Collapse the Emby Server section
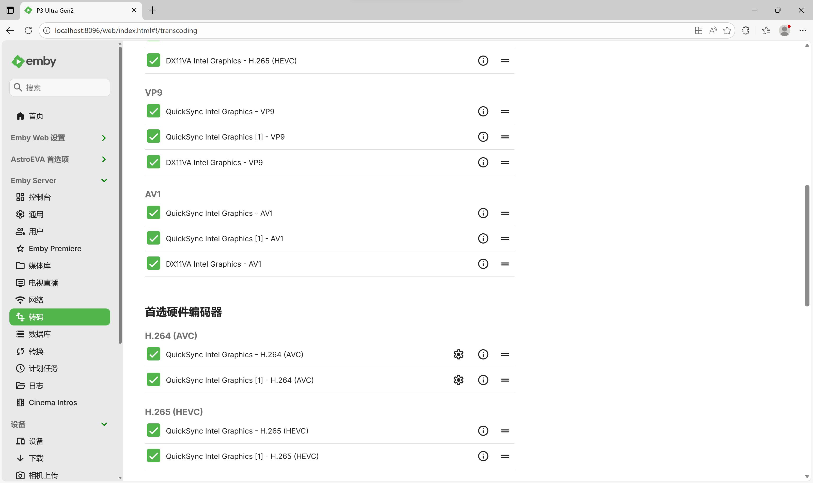Viewport: 813px width, 483px height. tap(104, 180)
